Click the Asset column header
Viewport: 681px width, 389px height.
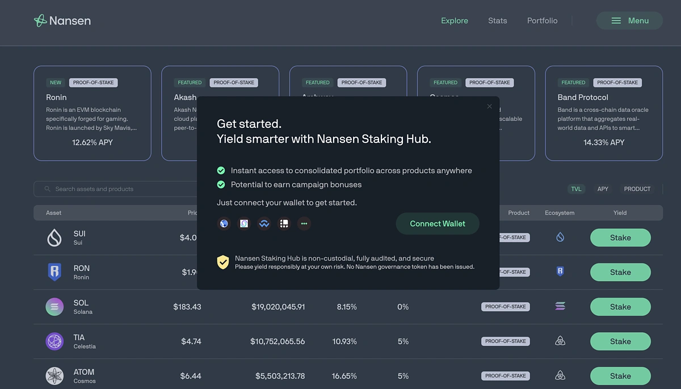coord(54,213)
